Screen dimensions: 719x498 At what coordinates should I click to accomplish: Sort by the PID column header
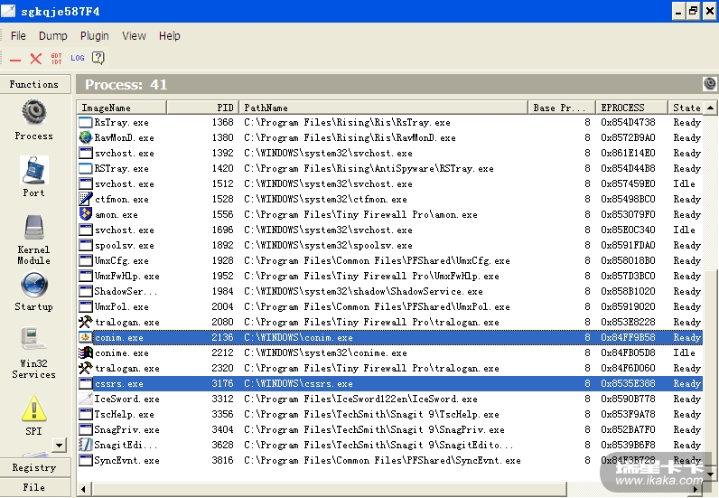(x=202, y=108)
